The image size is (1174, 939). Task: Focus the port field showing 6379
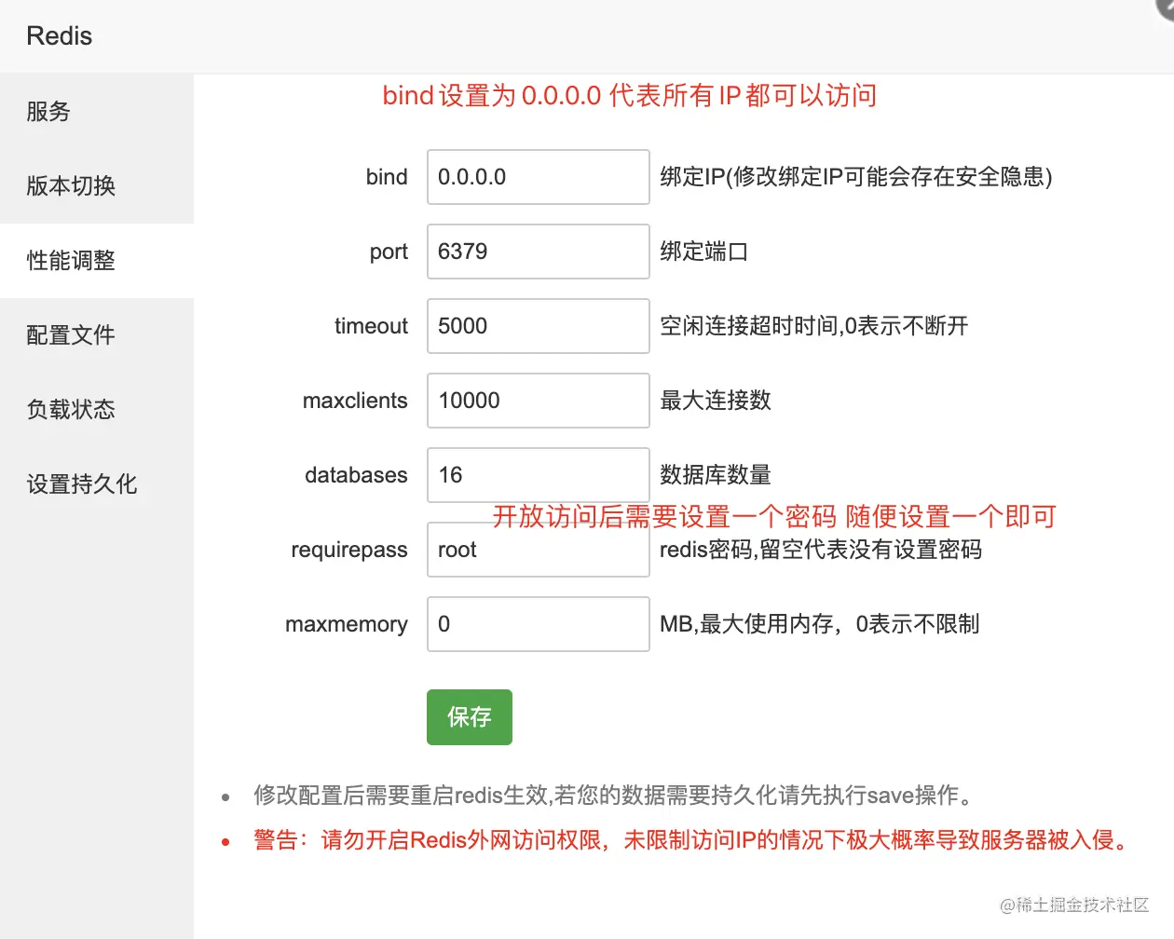tap(539, 252)
